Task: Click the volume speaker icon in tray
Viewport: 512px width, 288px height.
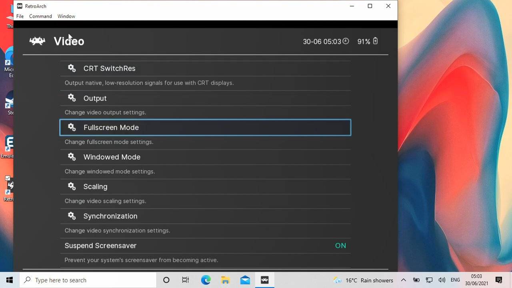Action: coord(442,280)
